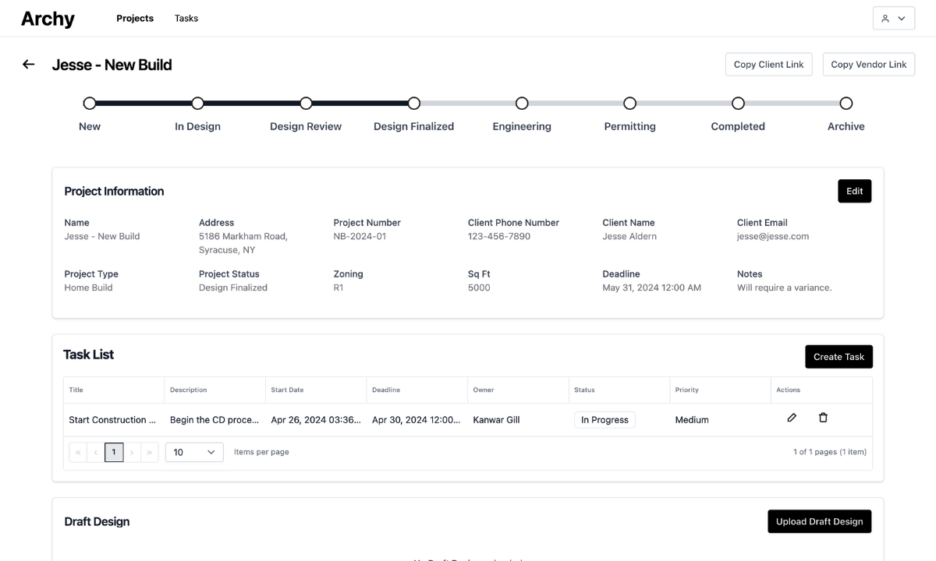Go to next page of task list

(x=132, y=452)
